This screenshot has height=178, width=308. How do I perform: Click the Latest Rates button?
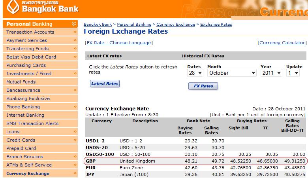105,84
